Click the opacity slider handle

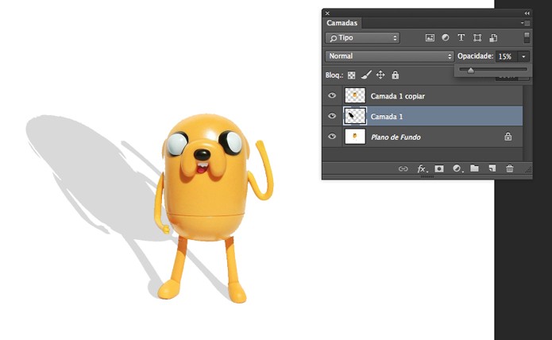471,71
